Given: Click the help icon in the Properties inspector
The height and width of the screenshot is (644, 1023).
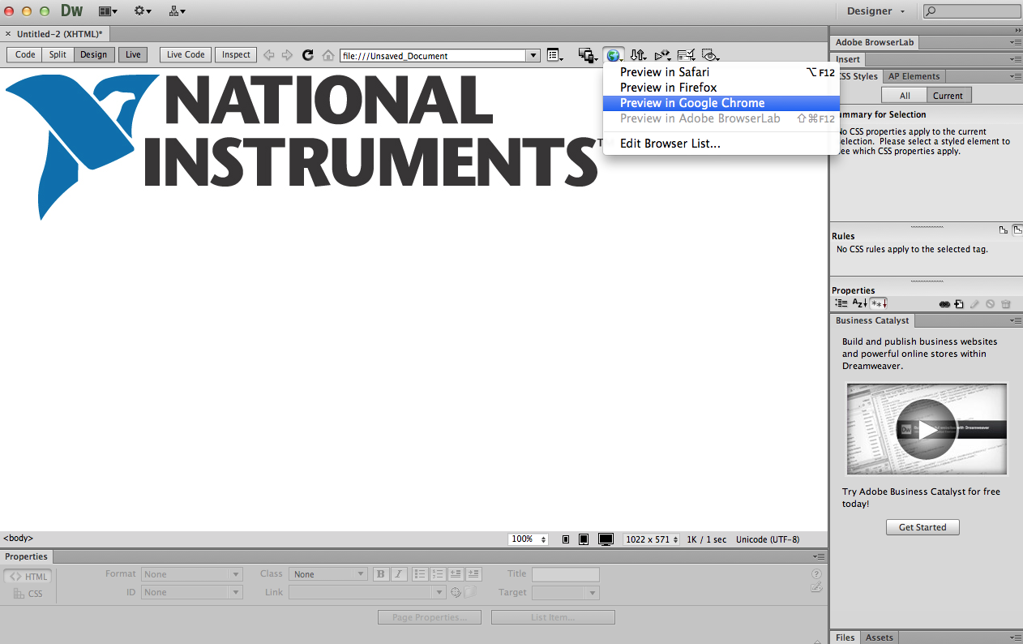Looking at the screenshot, I should coord(816,574).
